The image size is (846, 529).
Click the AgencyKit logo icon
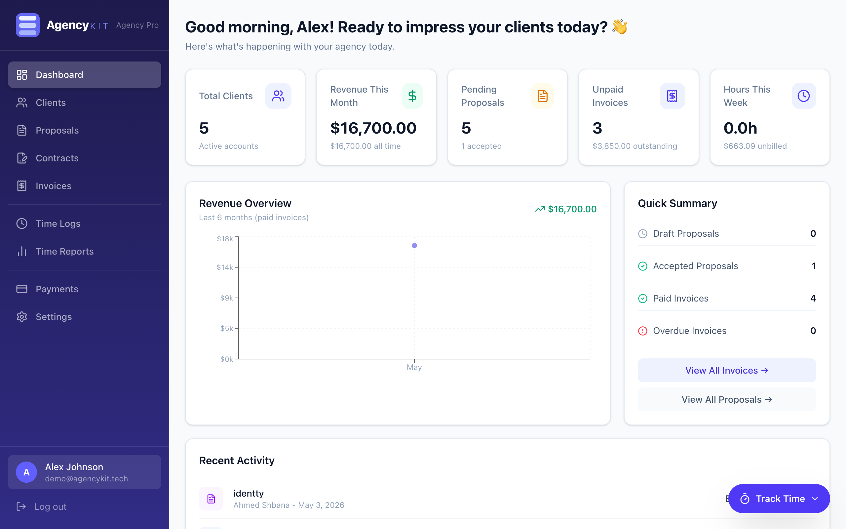[x=28, y=25]
